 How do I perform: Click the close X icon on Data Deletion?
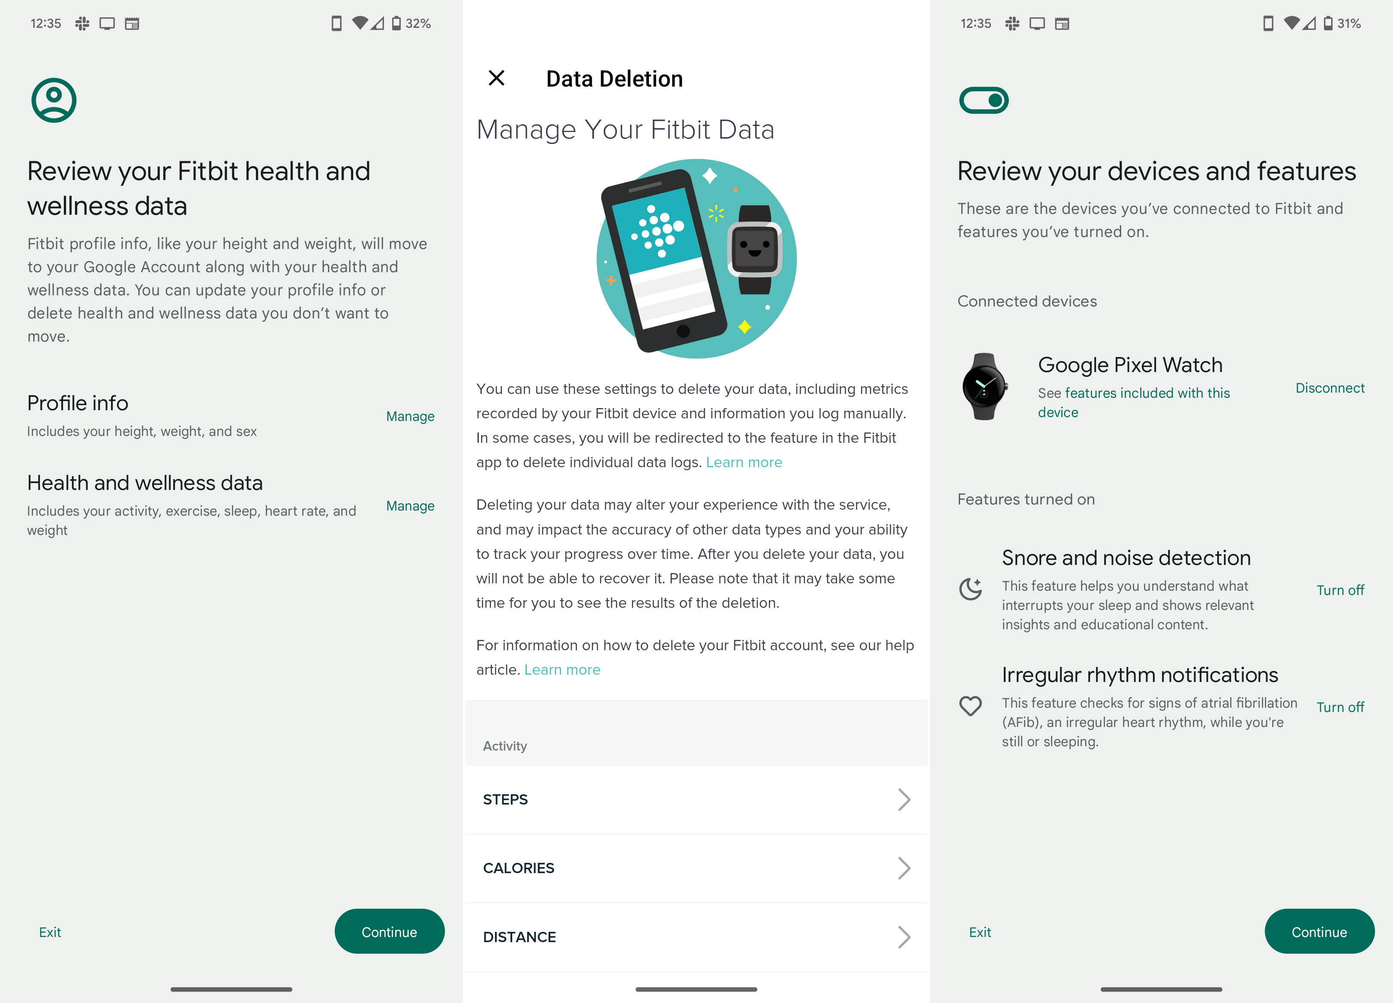pos(496,78)
